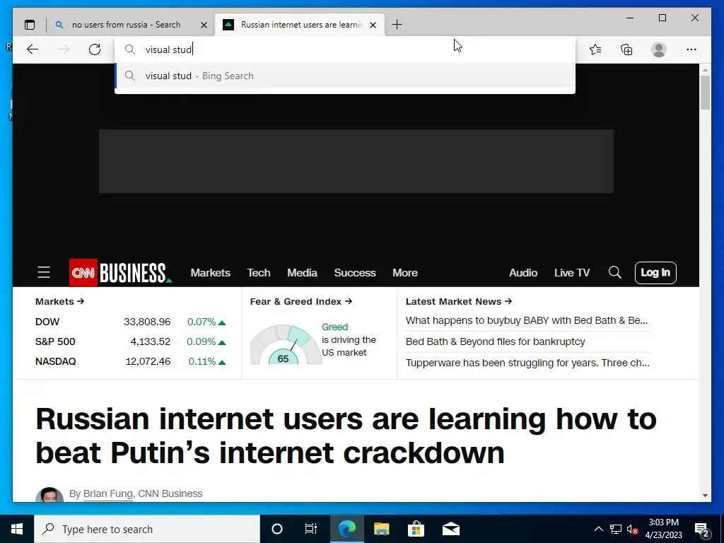The image size is (724, 543).
Task: Close the 'no users from russia' tab
Action: pos(204,25)
